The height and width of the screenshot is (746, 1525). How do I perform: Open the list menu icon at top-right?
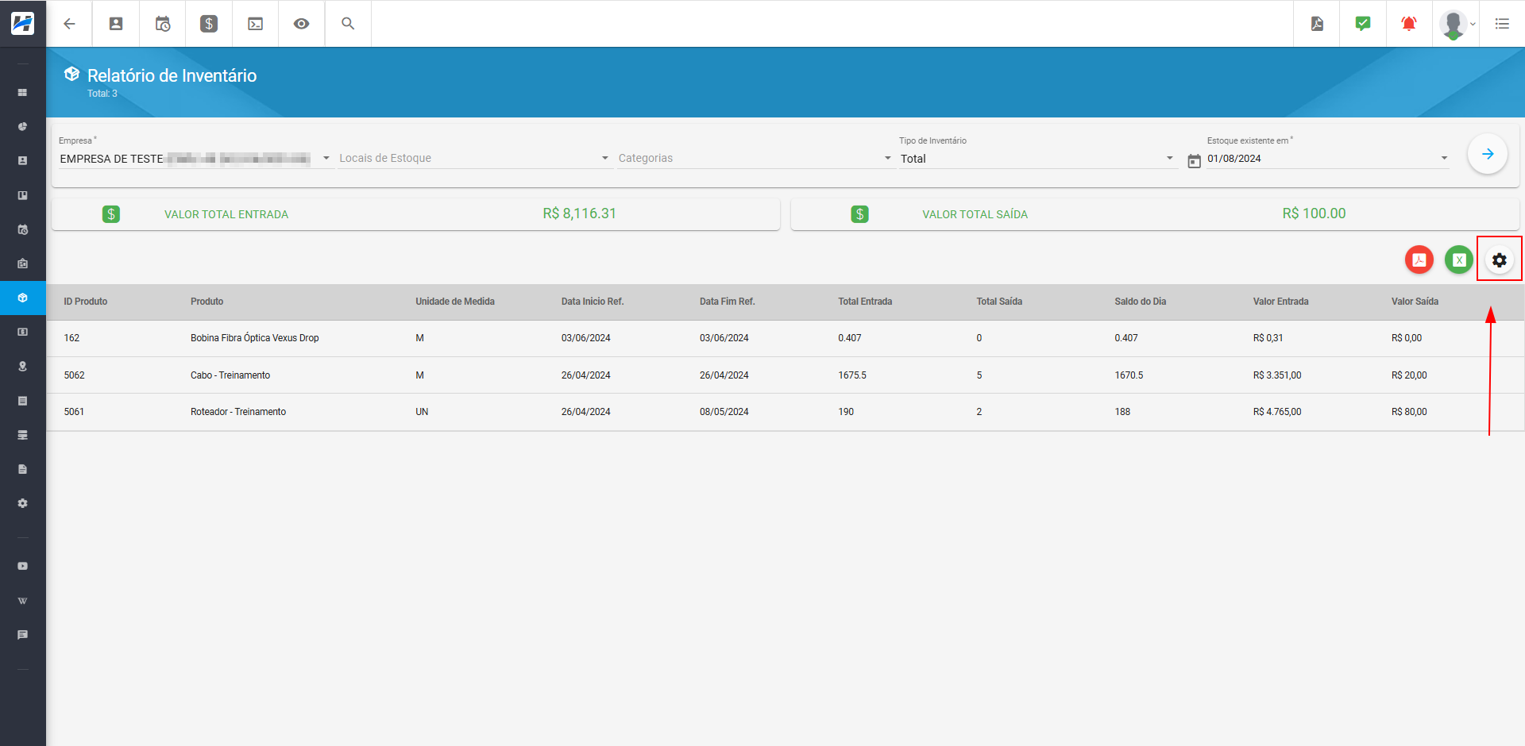point(1502,24)
